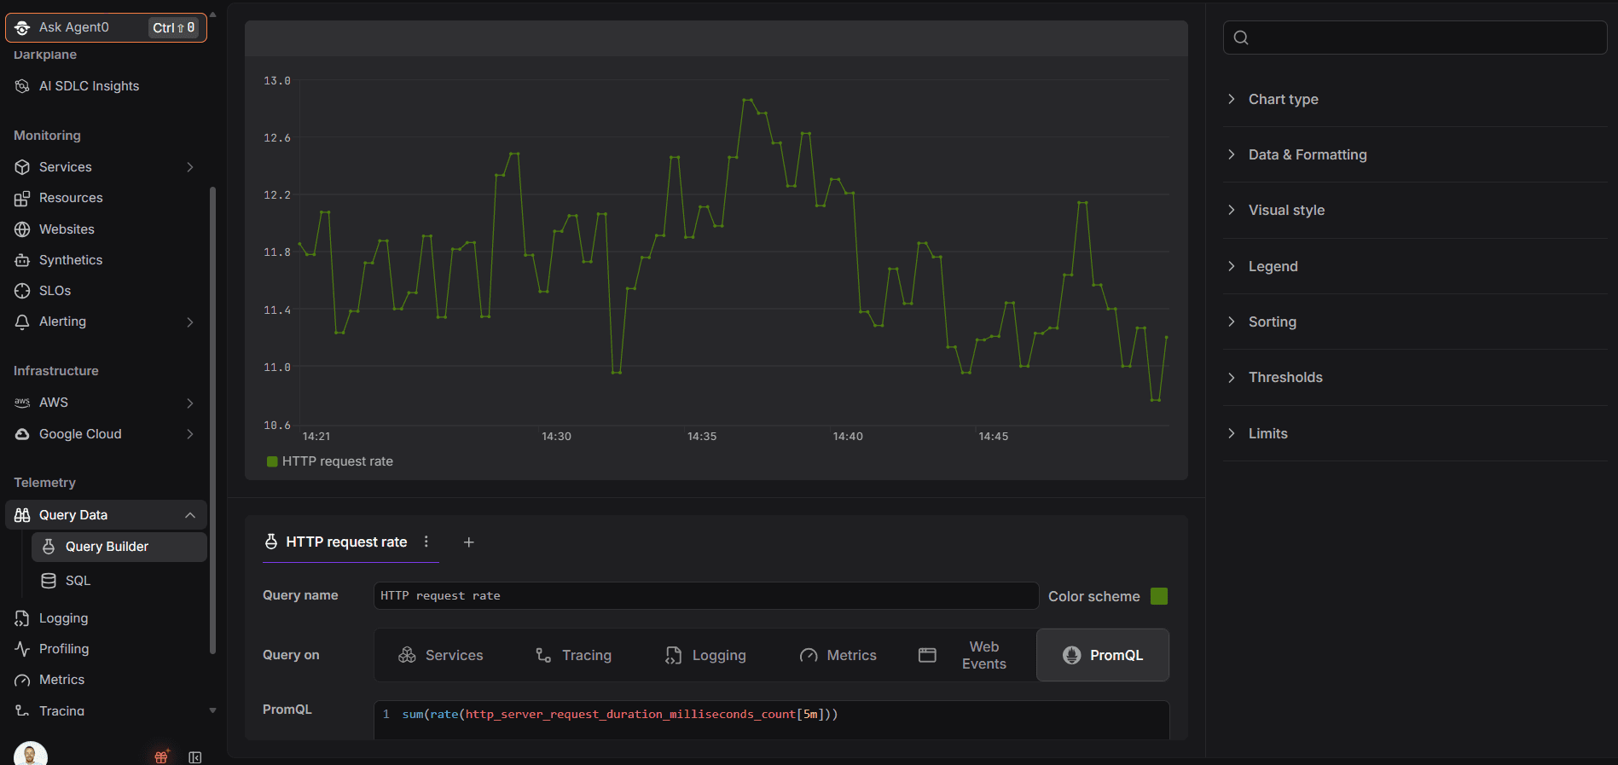Click the Profiling pulse icon
This screenshot has height=765, width=1618.
(x=22, y=649)
